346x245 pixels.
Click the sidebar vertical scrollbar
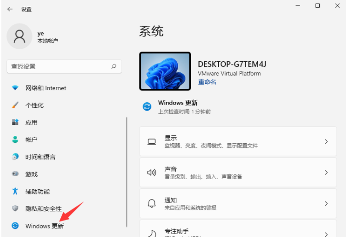(127, 172)
